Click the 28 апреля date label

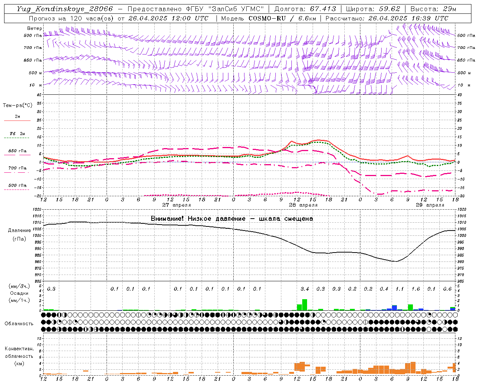tap(303, 205)
